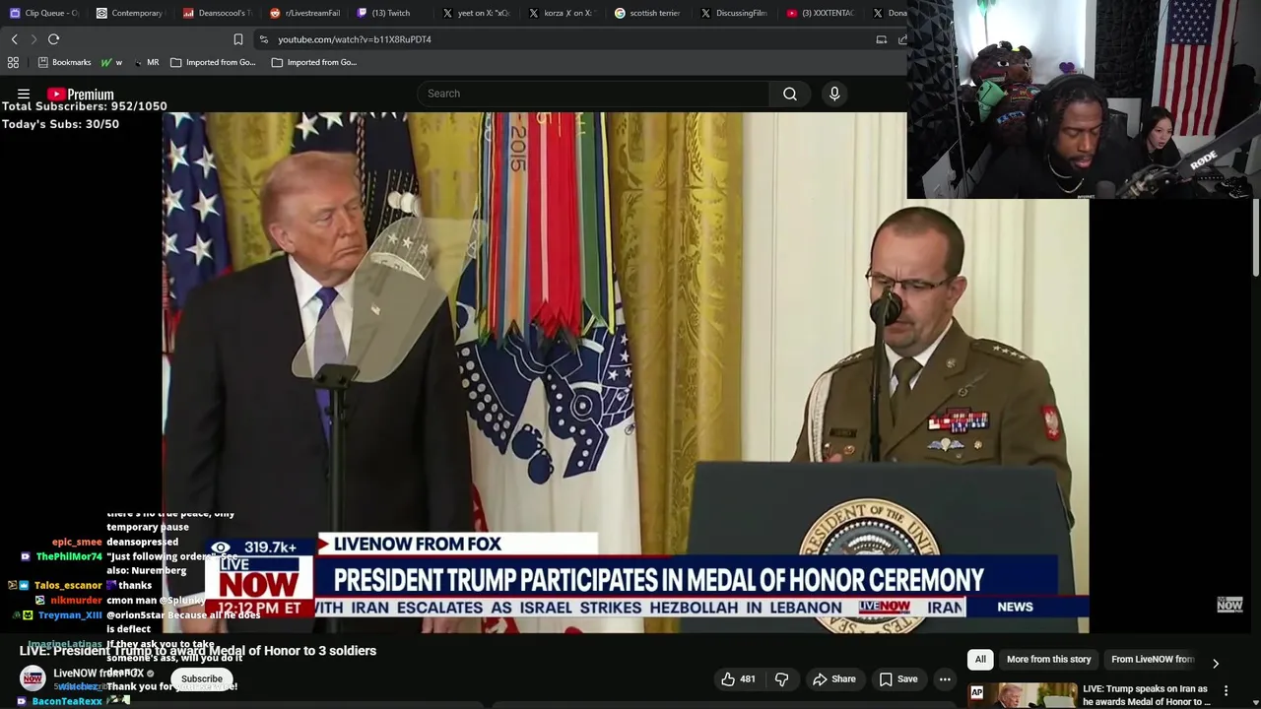Viewport: 1261px width, 709px height.
Task: Bookmark this page with bookmark icon
Action: [238, 39]
